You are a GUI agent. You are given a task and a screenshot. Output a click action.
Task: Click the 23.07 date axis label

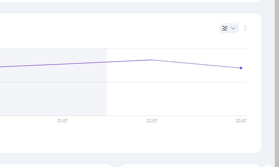click(x=241, y=121)
